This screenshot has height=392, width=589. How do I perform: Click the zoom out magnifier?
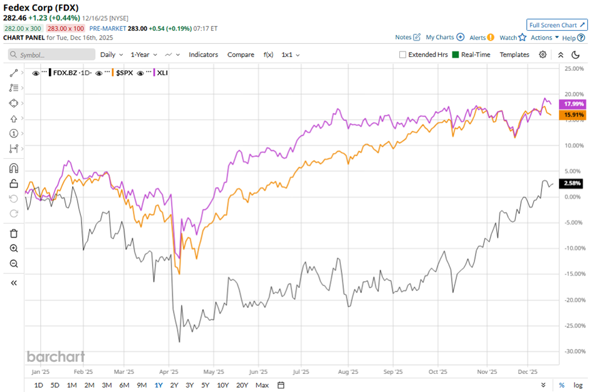[x=14, y=263]
